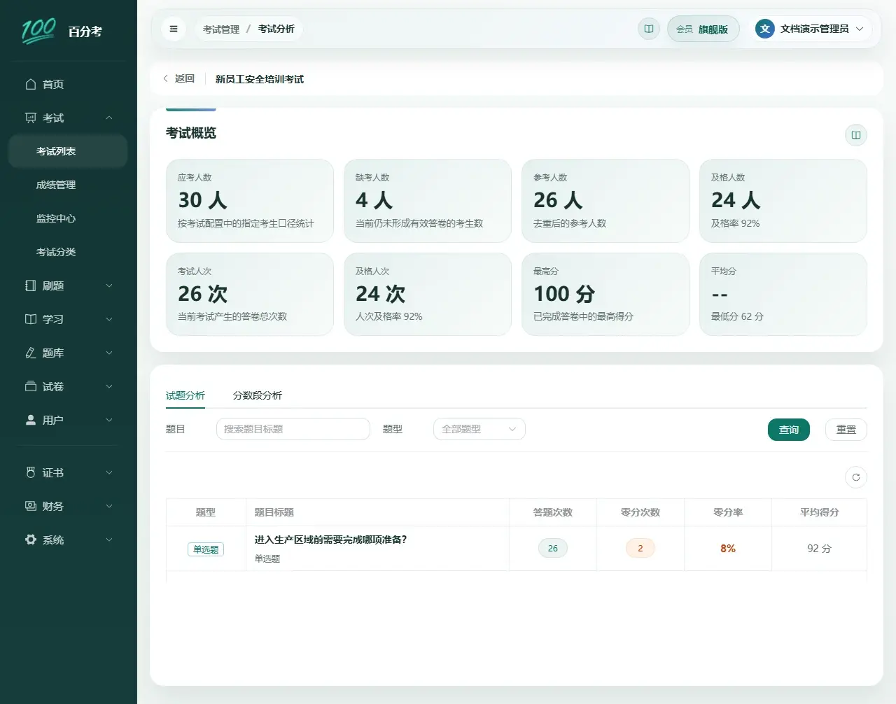896x704 pixels.
Task: Expand the 证书 menu chevron
Action: (x=109, y=472)
